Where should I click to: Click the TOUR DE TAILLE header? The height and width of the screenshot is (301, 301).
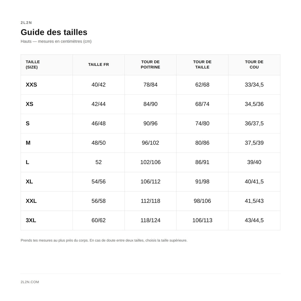point(202,64)
